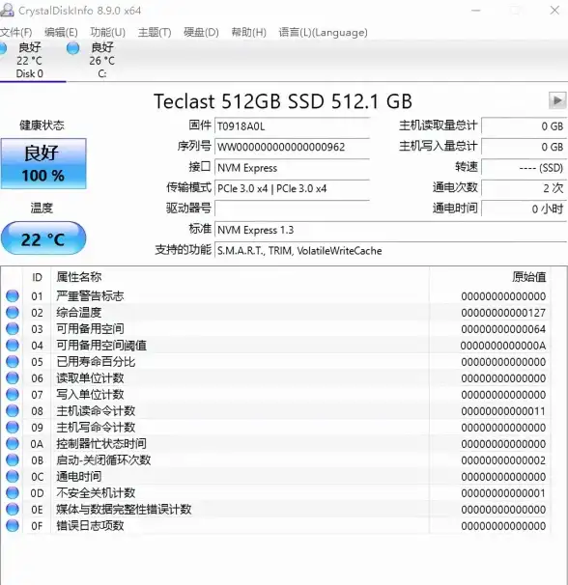The height and width of the screenshot is (585, 568).
Task: Click status icon for attribute 0B 启动-关闭循环次数
Action: pyautogui.click(x=13, y=460)
